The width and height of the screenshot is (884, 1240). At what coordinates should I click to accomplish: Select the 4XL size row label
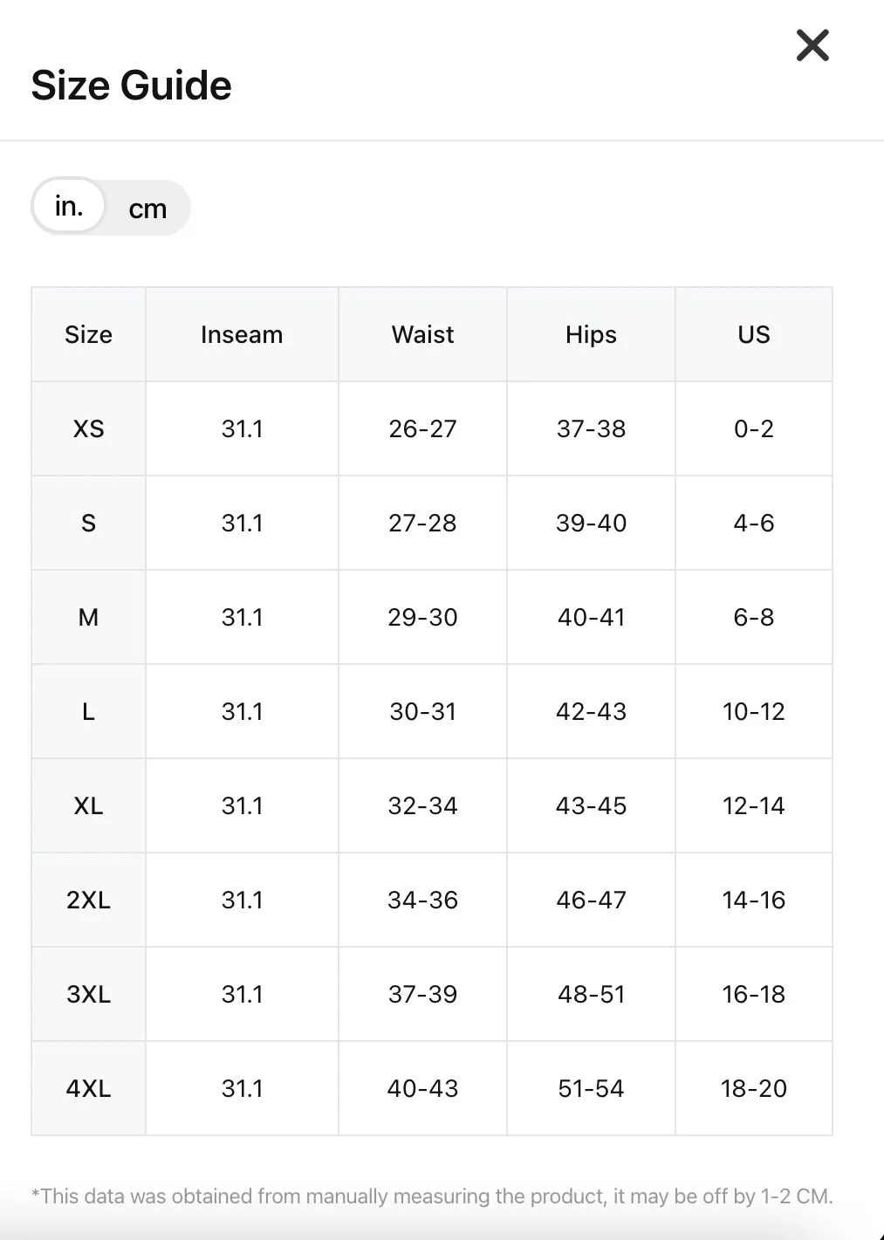pyautogui.click(x=88, y=1088)
